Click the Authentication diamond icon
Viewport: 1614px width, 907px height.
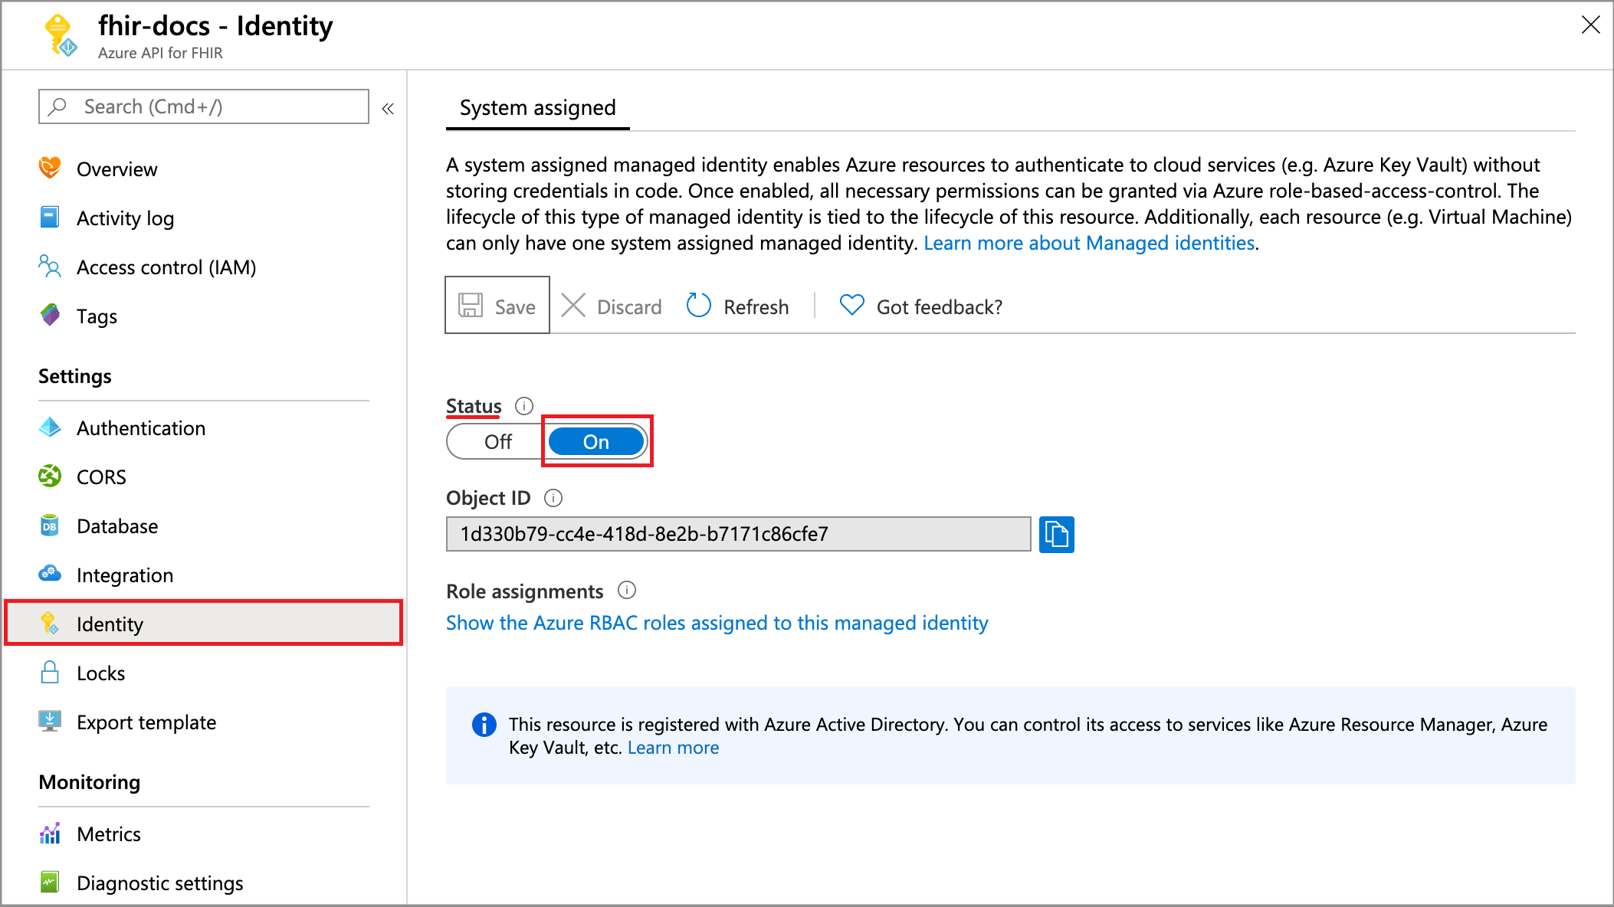pos(50,427)
